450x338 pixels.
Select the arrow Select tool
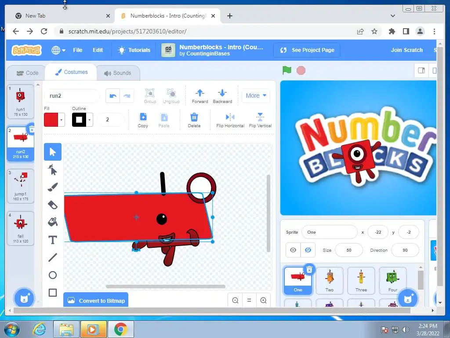pyautogui.click(x=53, y=152)
